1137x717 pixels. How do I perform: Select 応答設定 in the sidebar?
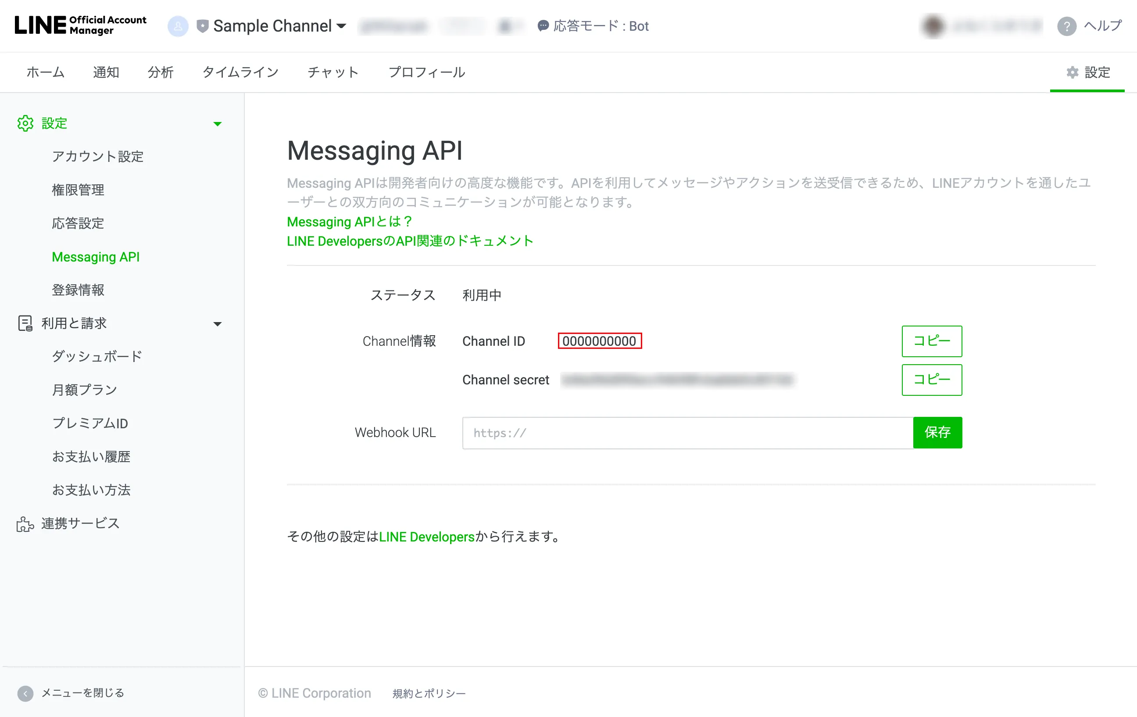[78, 223]
